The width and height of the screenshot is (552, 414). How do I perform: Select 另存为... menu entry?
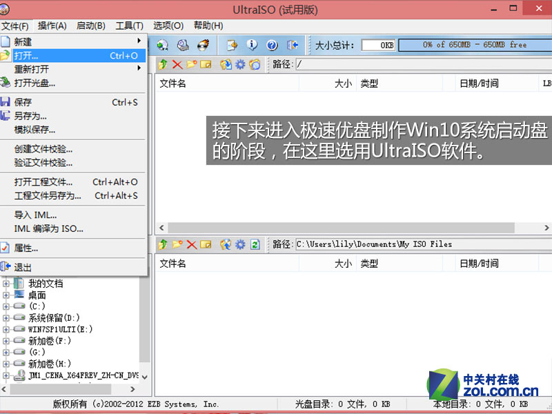tap(73, 116)
